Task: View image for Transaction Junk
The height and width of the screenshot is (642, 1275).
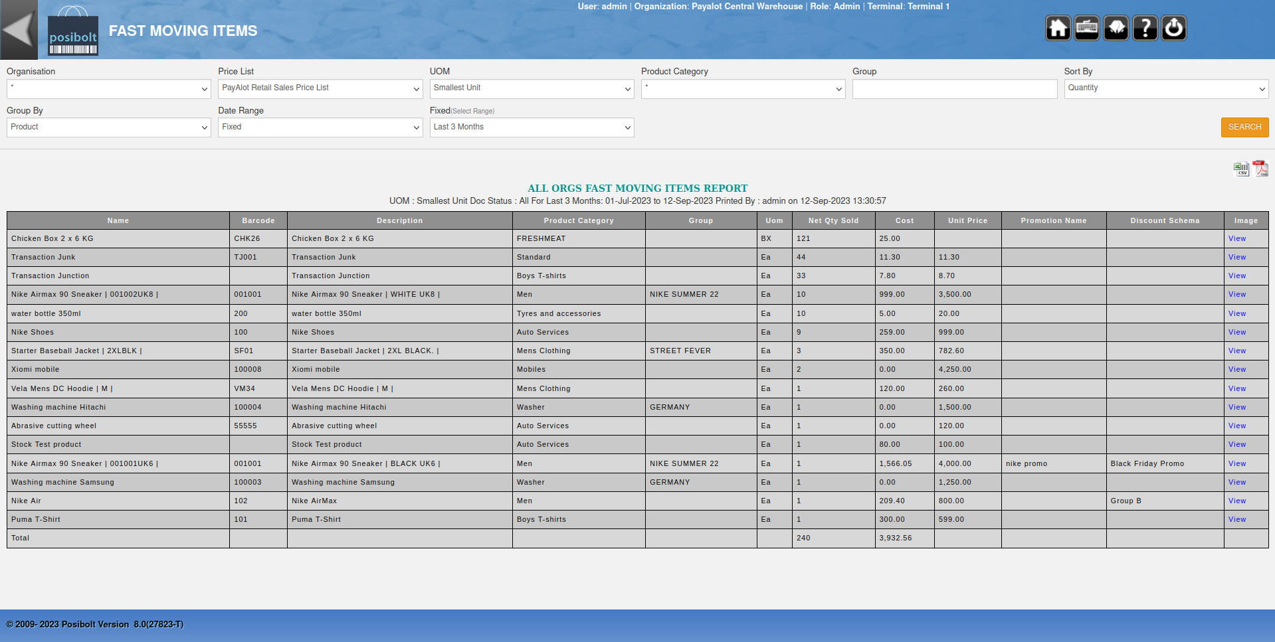Action: (x=1237, y=258)
